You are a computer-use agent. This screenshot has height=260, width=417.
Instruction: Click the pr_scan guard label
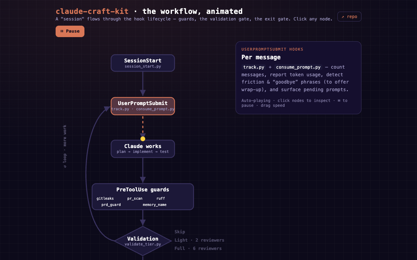click(135, 199)
